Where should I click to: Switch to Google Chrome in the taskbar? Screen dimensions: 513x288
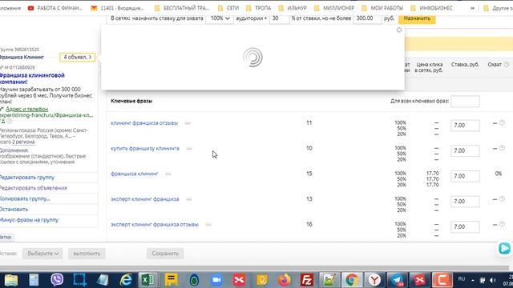point(352,280)
